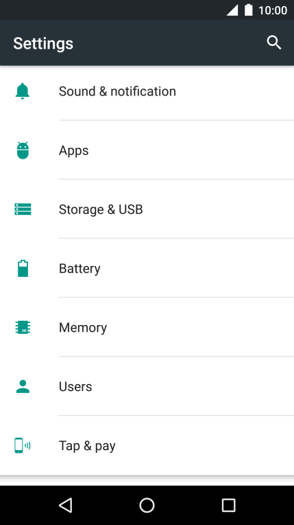Open the Tap & pay entry
294x525 pixels.
[147, 445]
